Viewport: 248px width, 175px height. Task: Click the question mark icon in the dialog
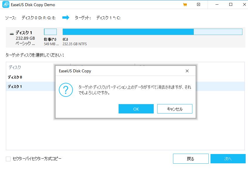(66, 90)
